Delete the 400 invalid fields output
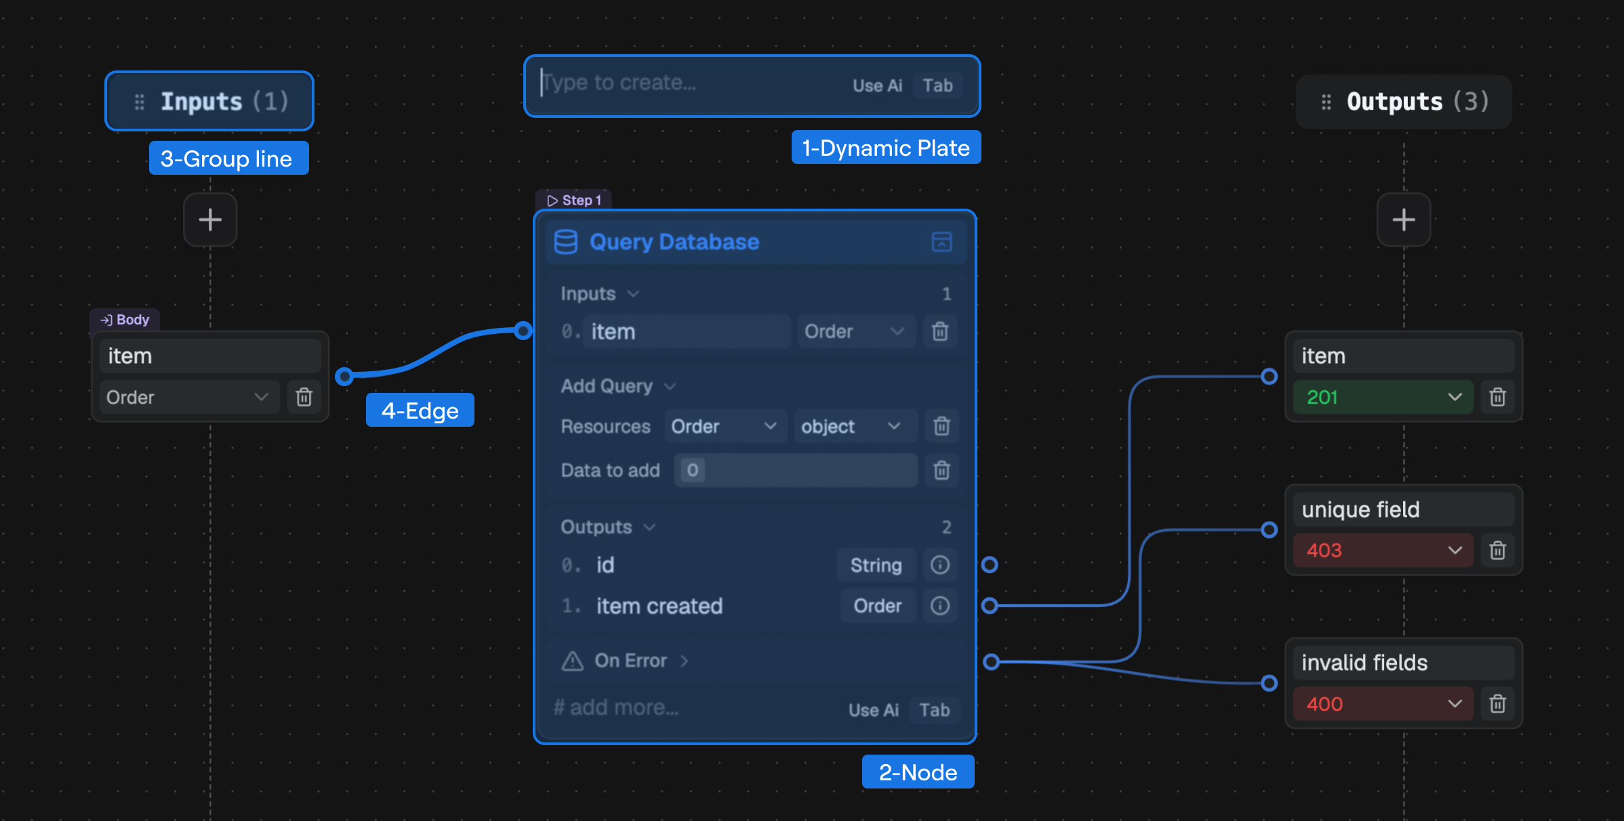Viewport: 1624px width, 821px height. 1498,704
